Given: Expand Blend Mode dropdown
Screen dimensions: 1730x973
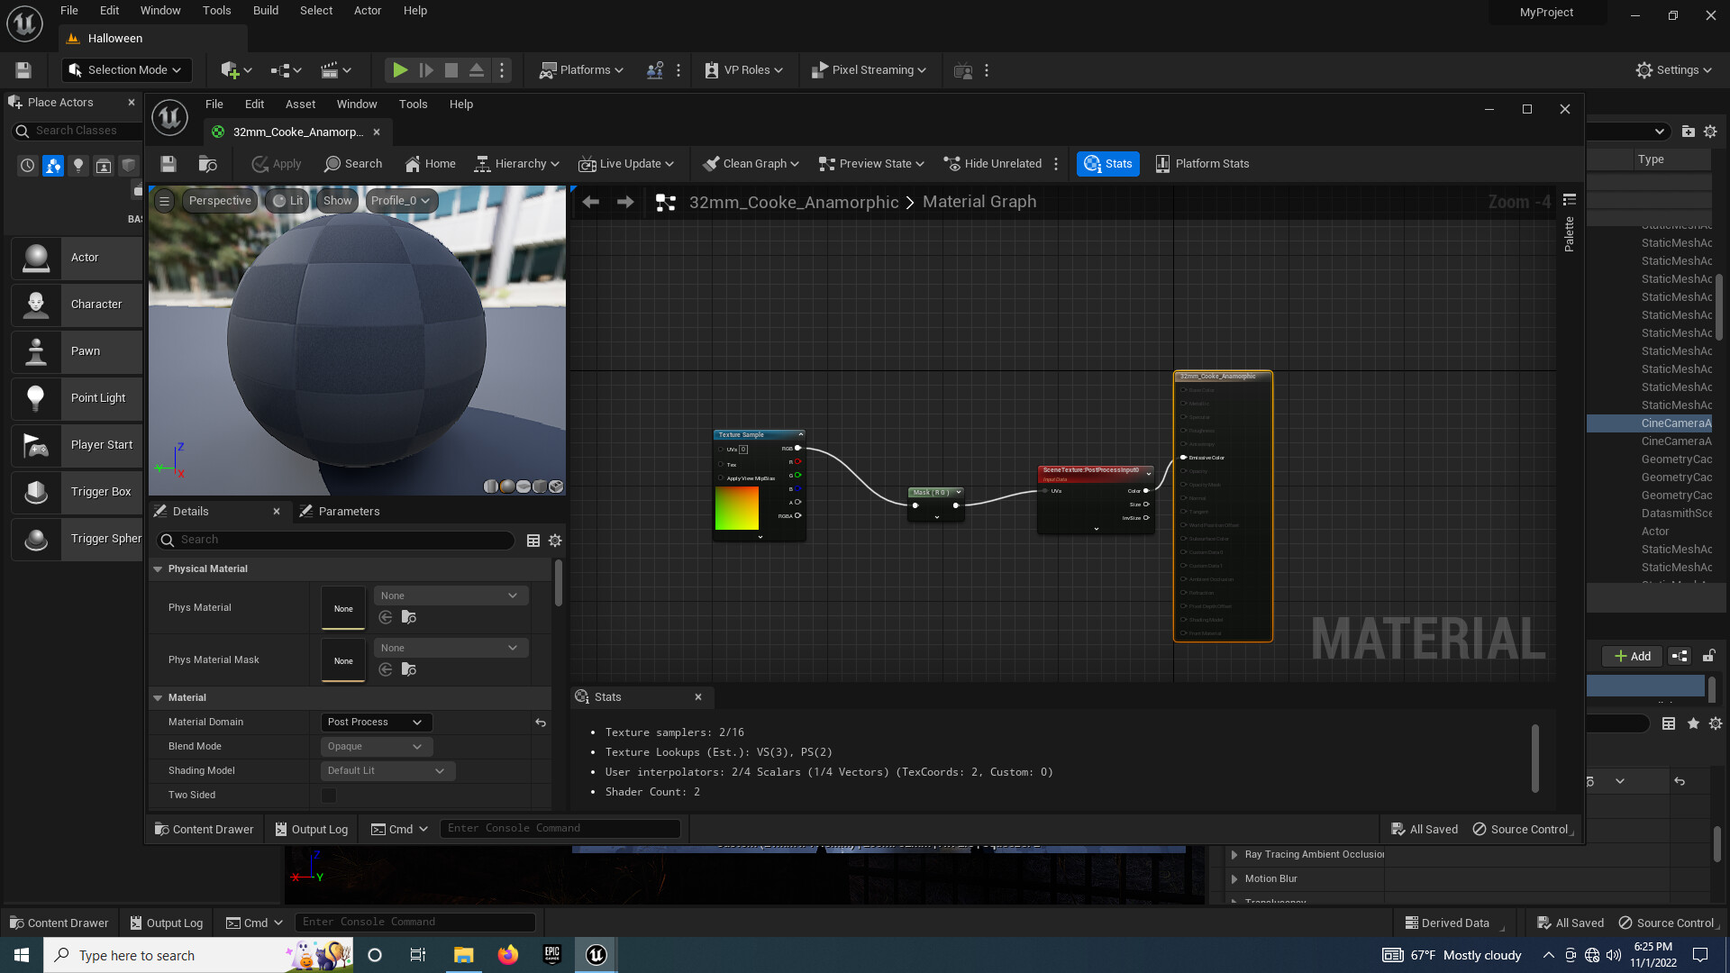Looking at the screenshot, I should (376, 747).
